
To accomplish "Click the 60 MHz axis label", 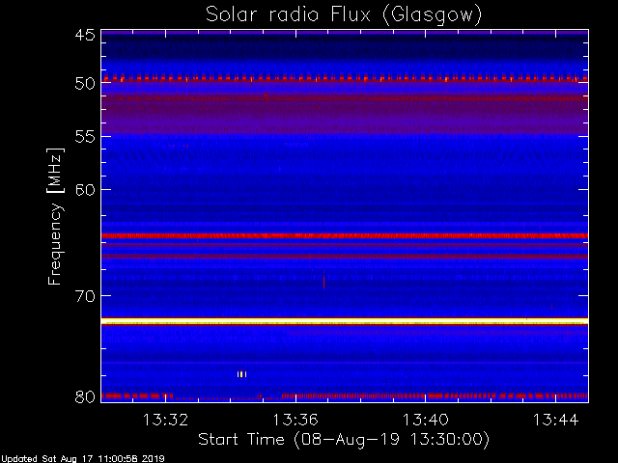I will (85, 190).
